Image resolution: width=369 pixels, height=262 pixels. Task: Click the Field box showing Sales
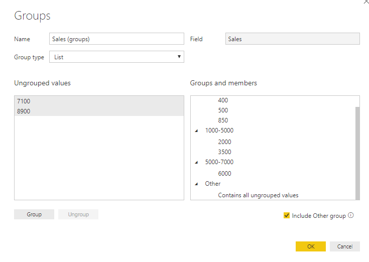coord(293,39)
